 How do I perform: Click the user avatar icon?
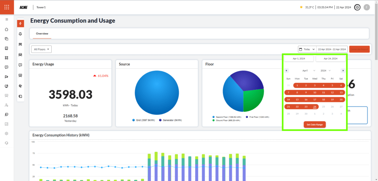coord(367,7)
